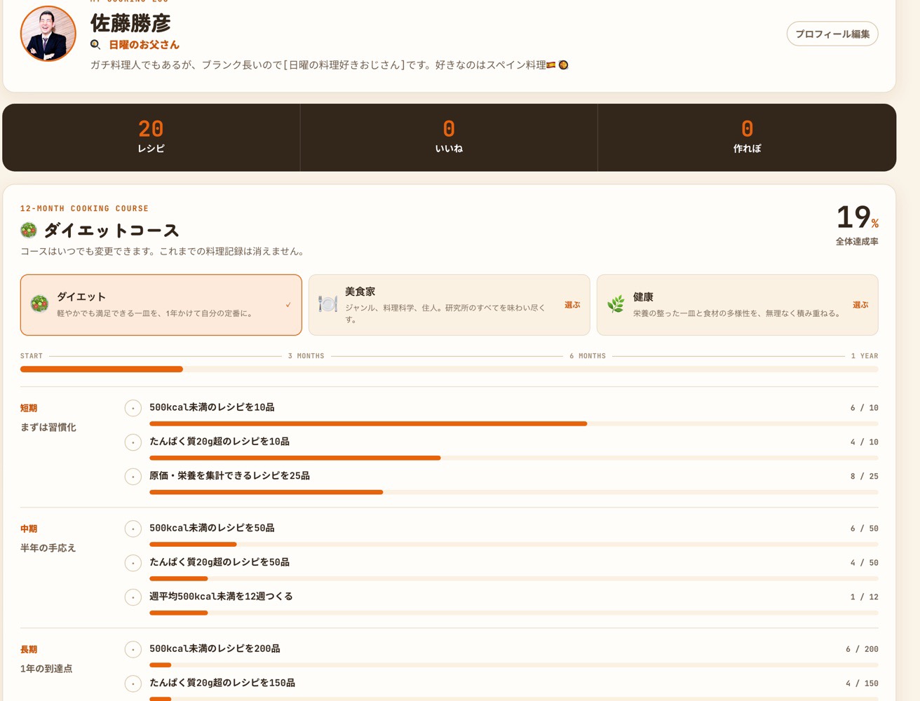Image resolution: width=920 pixels, height=701 pixels.
Task: Open the 20 レシピ stat tile
Action: pos(151,137)
